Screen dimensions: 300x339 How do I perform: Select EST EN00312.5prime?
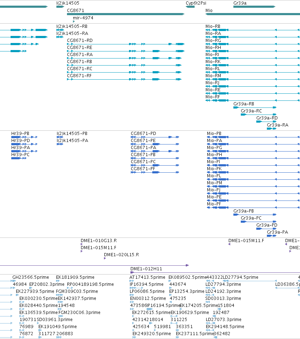148,298
